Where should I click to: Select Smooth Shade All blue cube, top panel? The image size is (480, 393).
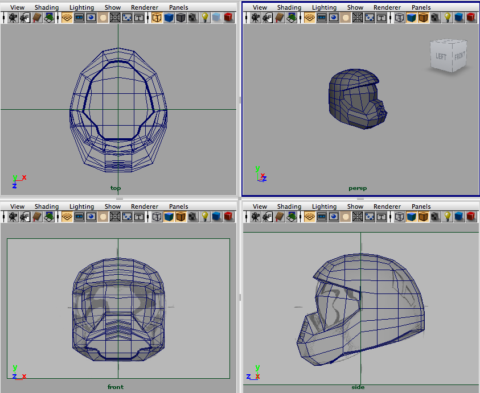pyautogui.click(x=169, y=18)
